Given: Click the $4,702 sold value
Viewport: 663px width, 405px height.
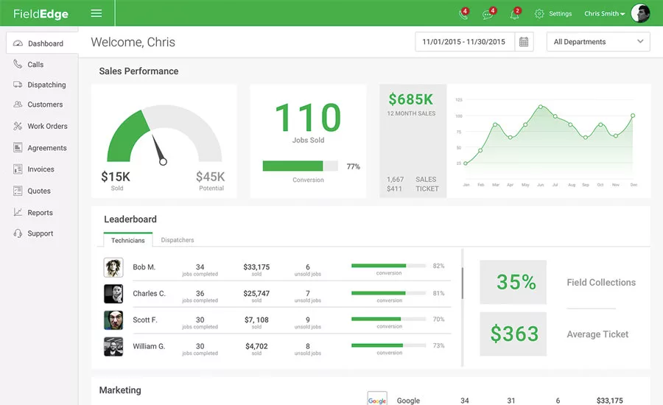Looking at the screenshot, I should (x=256, y=346).
